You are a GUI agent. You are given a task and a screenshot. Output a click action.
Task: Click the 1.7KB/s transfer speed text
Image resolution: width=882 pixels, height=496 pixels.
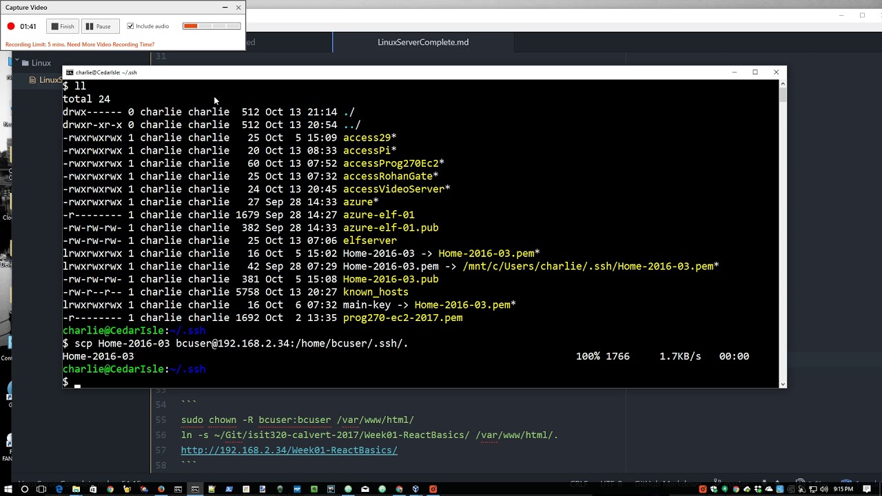(x=680, y=356)
